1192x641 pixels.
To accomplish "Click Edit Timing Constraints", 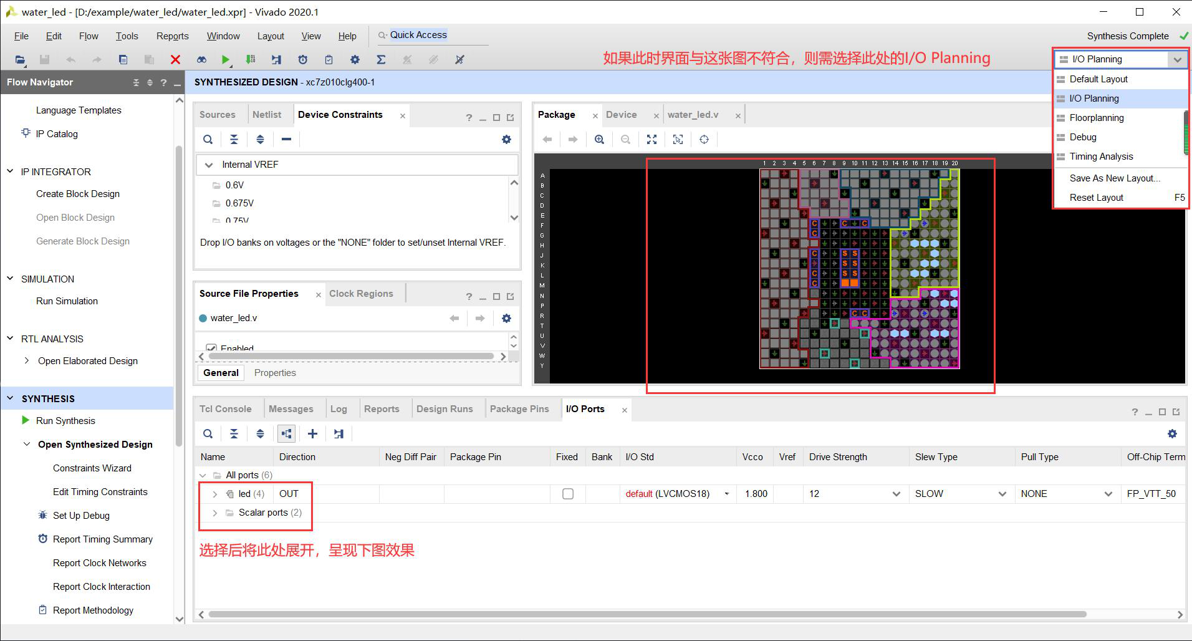I will [x=100, y=492].
